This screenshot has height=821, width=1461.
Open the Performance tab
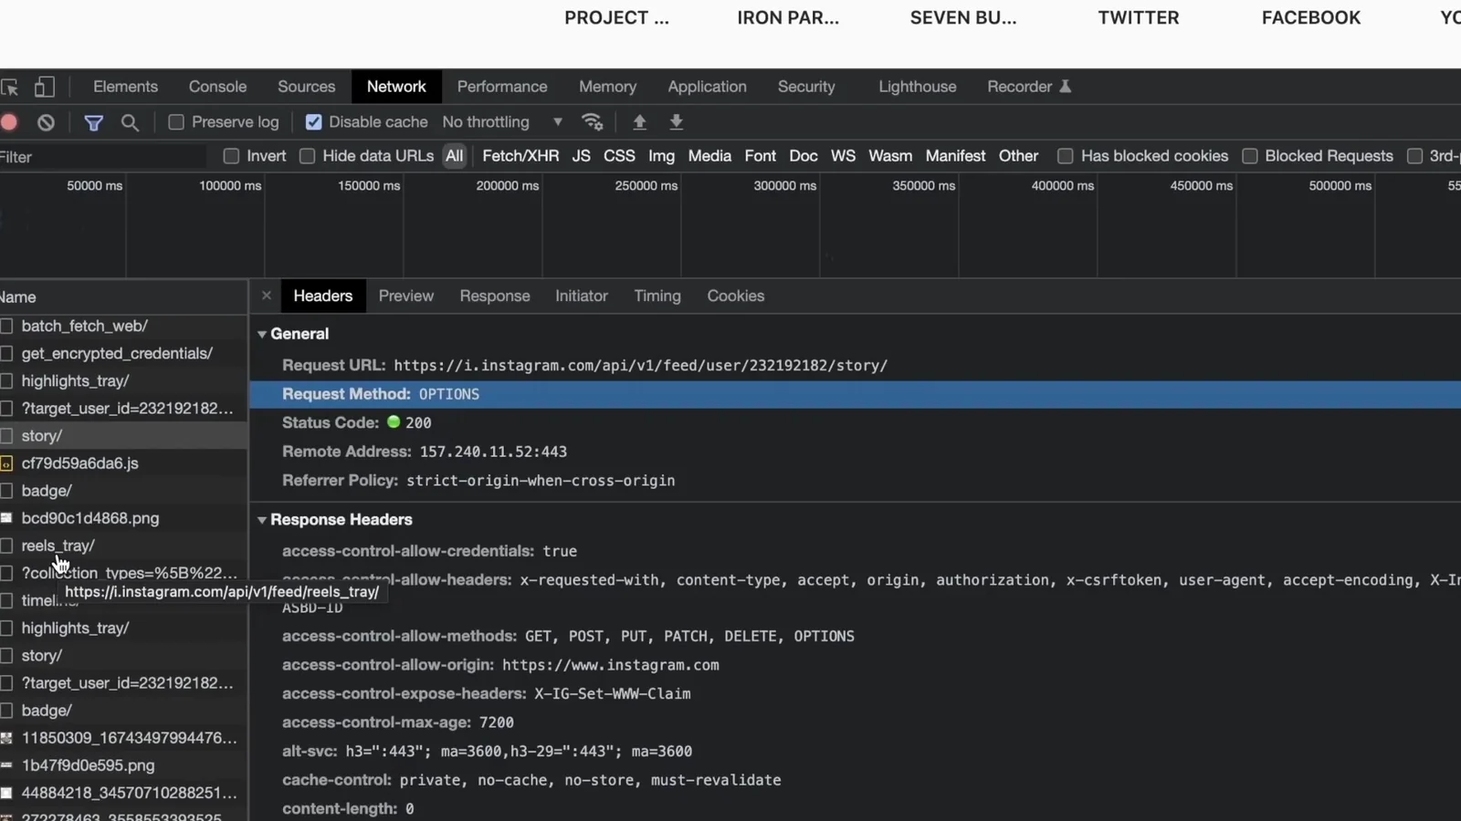click(502, 87)
